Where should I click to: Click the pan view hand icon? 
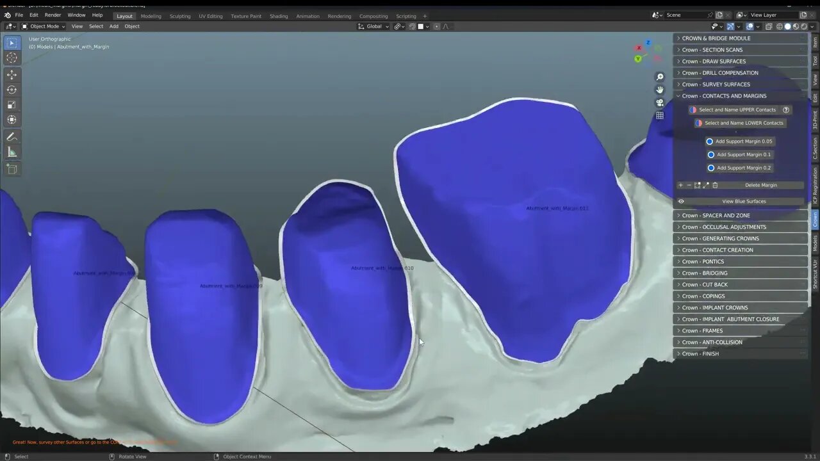click(x=660, y=90)
